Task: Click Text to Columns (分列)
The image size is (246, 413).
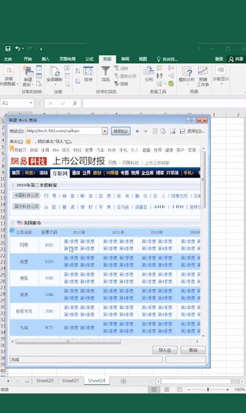Action: pos(149,74)
